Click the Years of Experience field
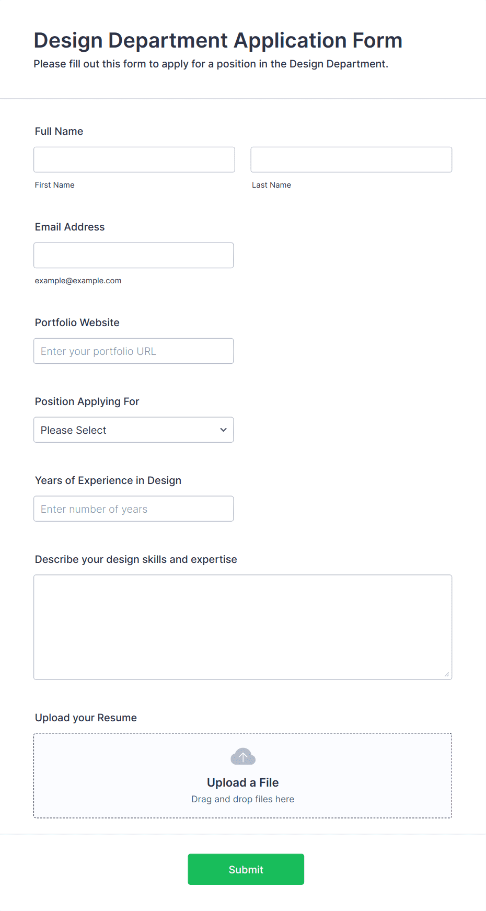 pos(134,509)
